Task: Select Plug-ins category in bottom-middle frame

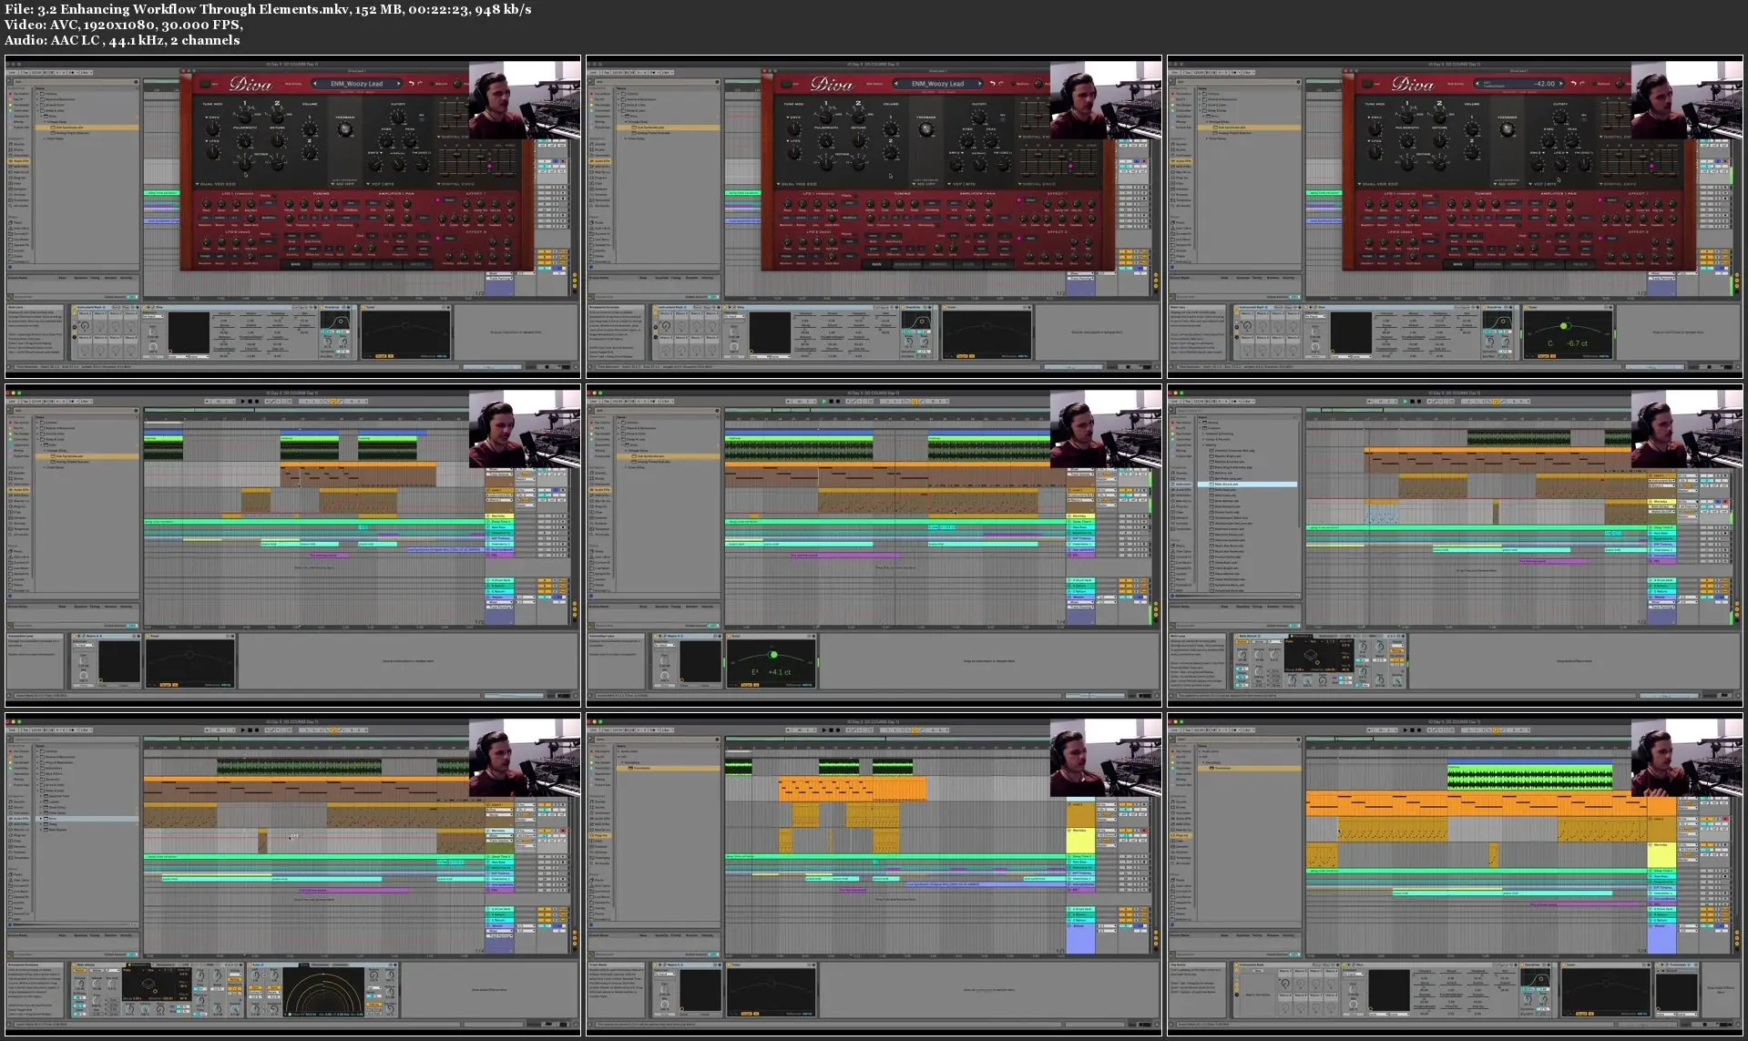Action: (601, 835)
